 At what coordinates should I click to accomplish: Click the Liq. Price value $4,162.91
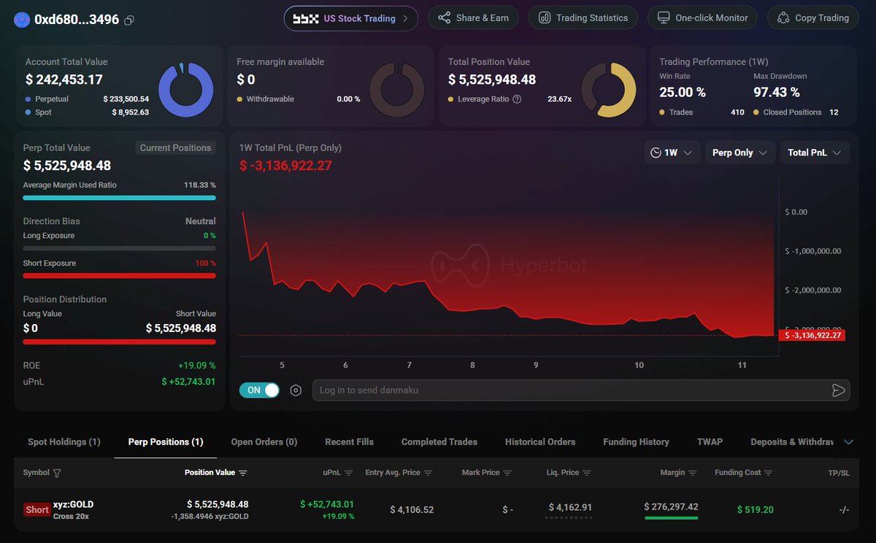coord(570,507)
